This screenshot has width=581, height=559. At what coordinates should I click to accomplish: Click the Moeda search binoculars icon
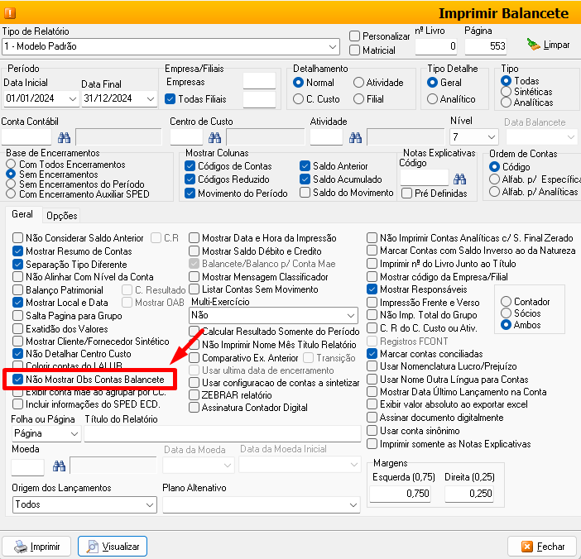pos(59,465)
